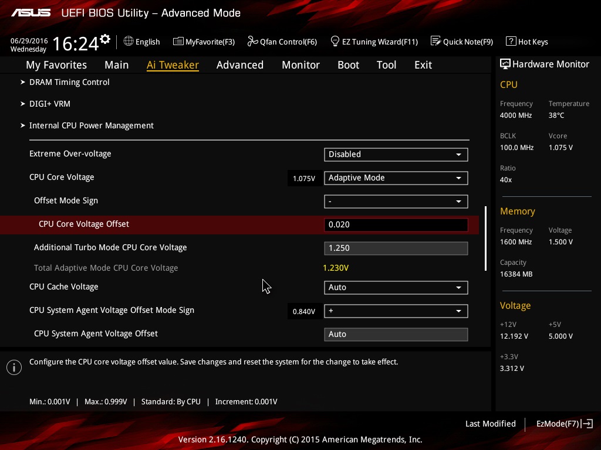Click the ASUS logo

31,13
